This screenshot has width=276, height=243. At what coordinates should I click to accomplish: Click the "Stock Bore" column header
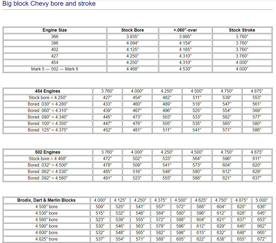[132, 30]
